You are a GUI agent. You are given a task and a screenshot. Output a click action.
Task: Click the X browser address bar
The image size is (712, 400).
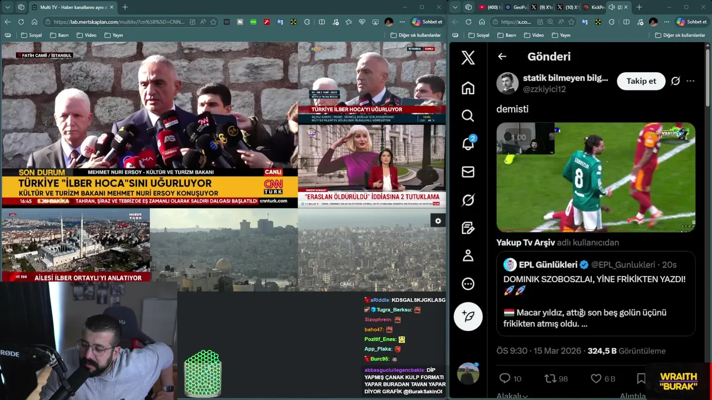[x=533, y=22]
